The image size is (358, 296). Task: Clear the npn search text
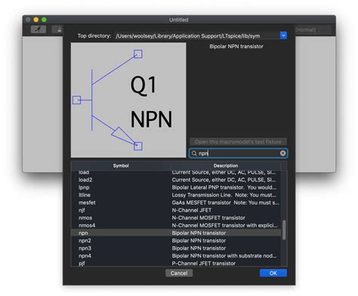282,153
